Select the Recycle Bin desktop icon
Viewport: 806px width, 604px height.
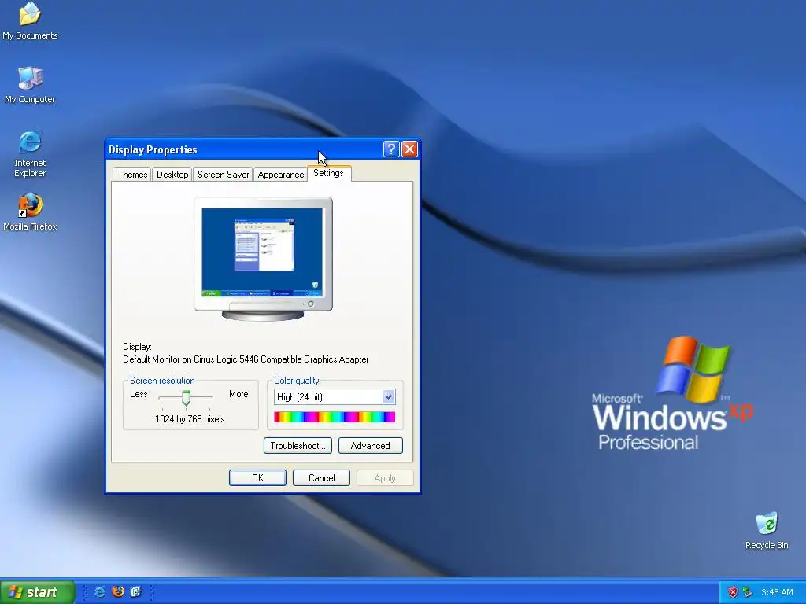click(x=767, y=531)
